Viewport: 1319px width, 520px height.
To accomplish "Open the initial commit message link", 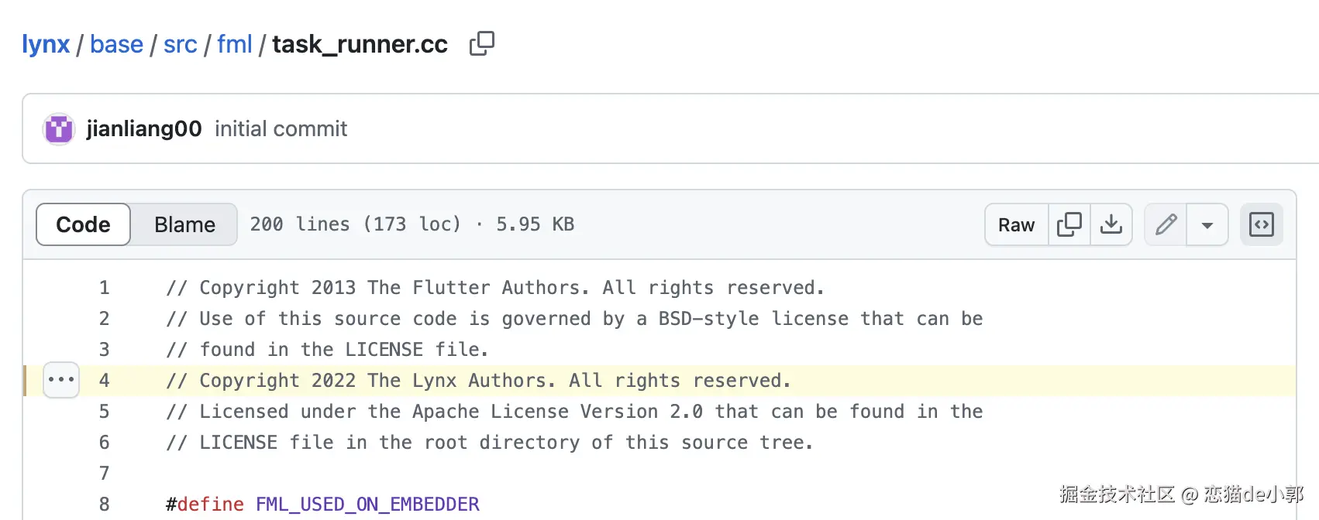I will (281, 128).
